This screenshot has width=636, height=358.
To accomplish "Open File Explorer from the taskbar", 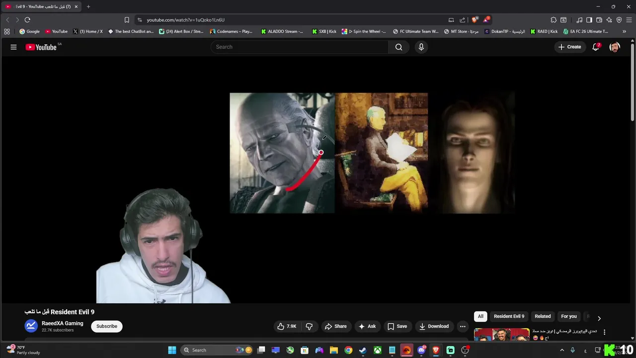I will (333, 350).
